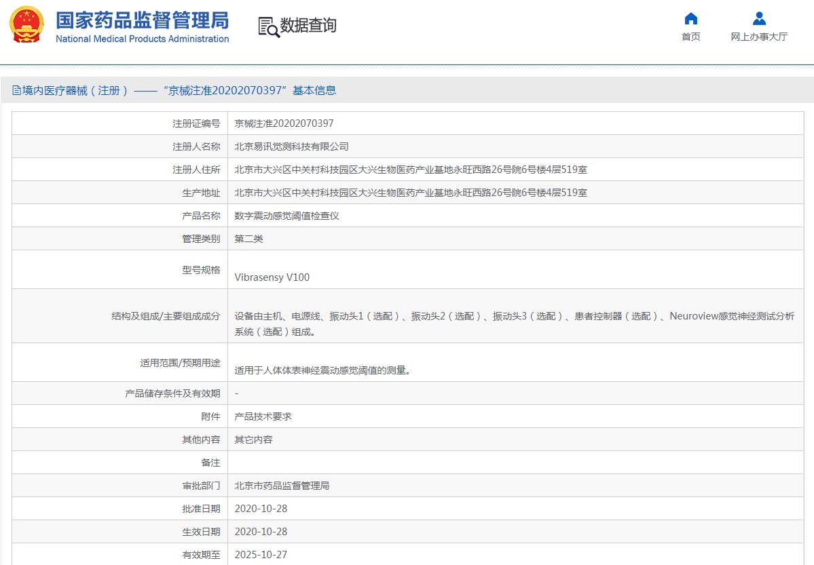Click the national emblem logo
814x565 pixels.
[x=26, y=24]
